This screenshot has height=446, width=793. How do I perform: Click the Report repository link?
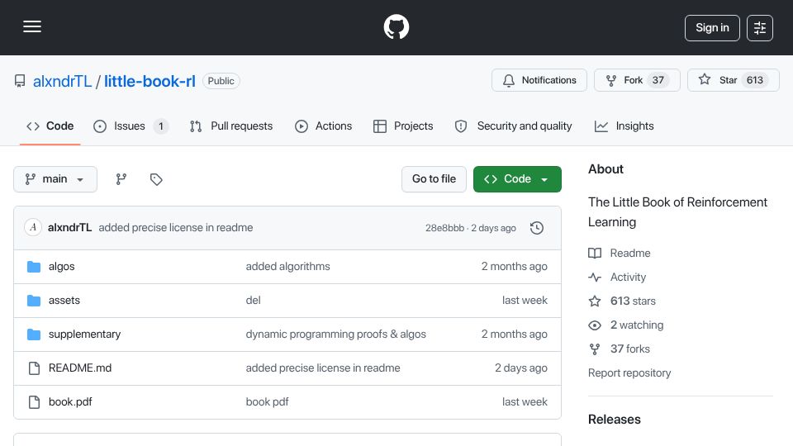tap(629, 373)
